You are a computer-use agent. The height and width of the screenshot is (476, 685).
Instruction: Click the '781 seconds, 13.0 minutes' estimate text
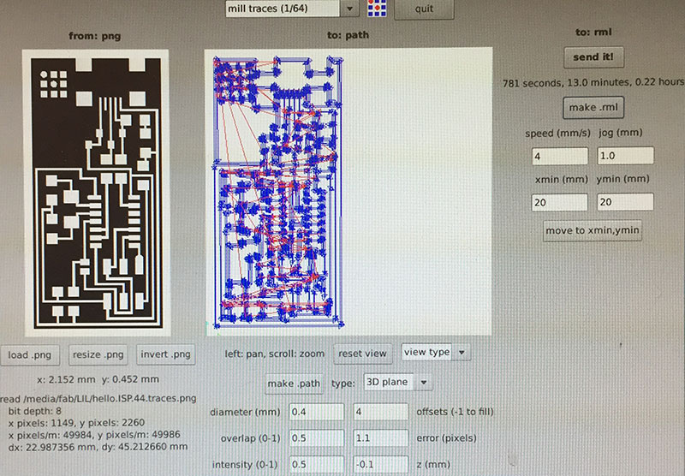[x=593, y=82]
